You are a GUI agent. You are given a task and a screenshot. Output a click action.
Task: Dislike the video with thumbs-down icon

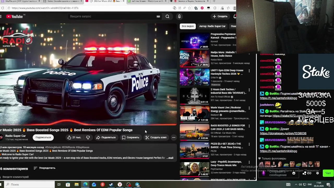pos(88,137)
